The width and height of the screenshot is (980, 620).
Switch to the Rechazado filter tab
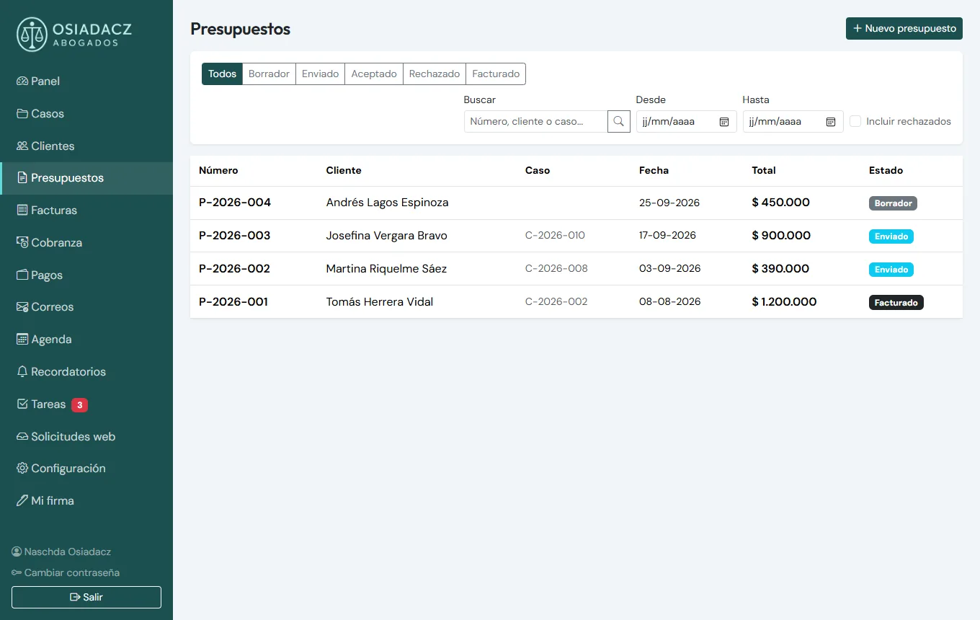tap(435, 74)
